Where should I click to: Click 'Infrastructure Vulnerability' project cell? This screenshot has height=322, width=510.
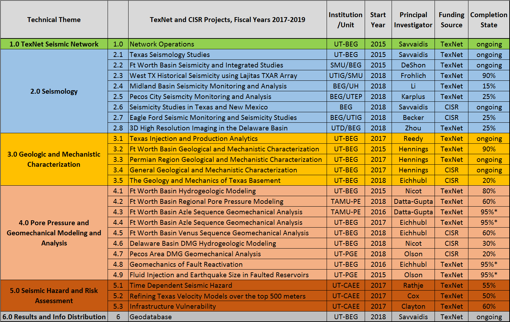point(227,306)
